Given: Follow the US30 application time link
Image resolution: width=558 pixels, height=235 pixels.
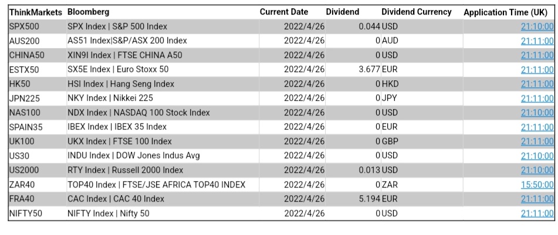Looking at the screenshot, I should (537, 156).
